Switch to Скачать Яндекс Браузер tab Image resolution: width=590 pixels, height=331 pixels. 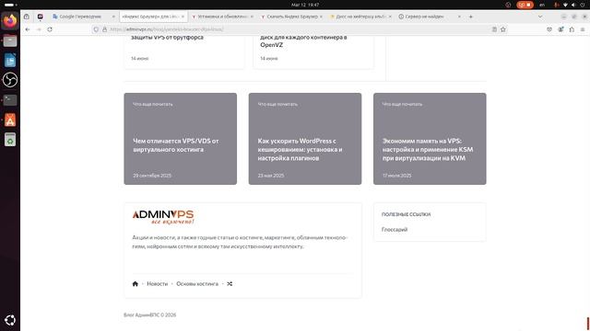(292, 17)
